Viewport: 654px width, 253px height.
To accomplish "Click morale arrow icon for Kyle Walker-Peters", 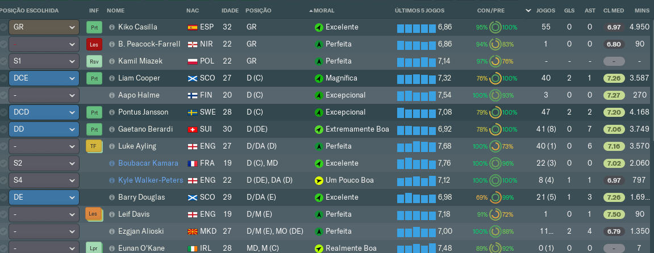I will (319, 180).
